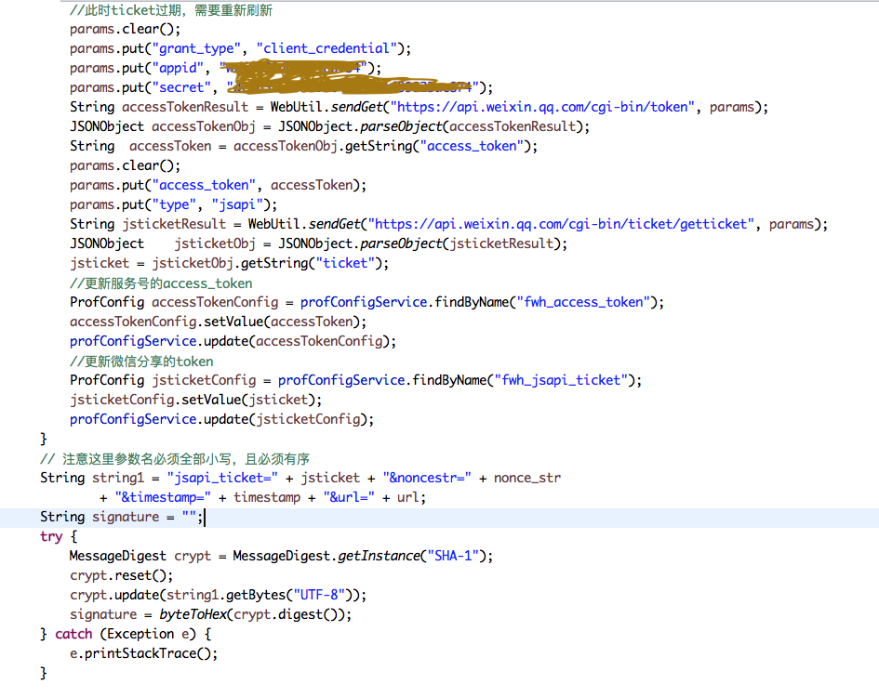Viewport: 879px width, 697px height.
Task: Click the "fwh_access_token" string
Action: click(x=583, y=303)
